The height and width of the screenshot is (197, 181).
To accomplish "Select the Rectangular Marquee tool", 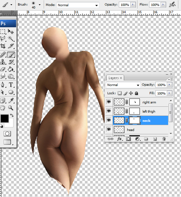I will (x=3, y=32).
